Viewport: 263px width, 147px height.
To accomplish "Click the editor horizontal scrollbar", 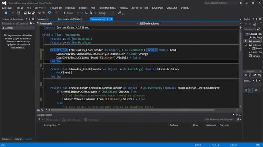I will coord(132,110).
